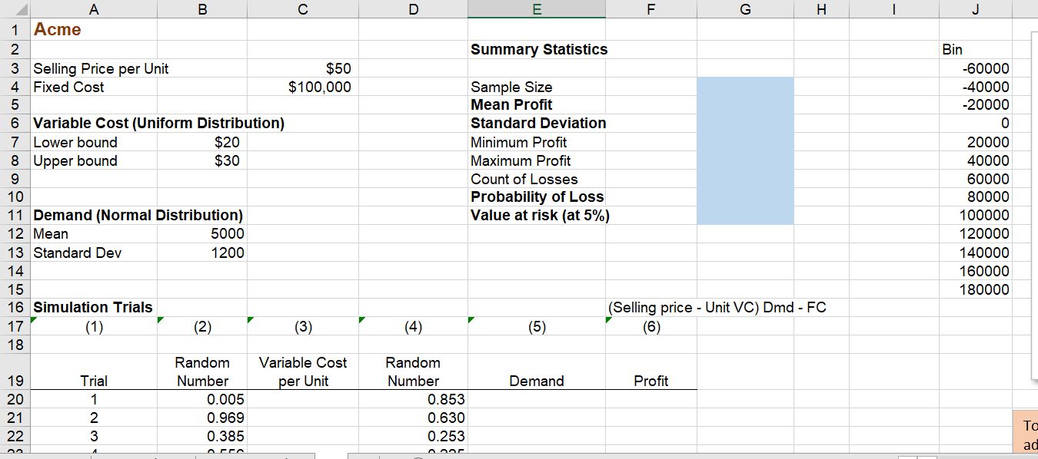This screenshot has width=1038, height=459.
Task: Select blue cell next to Sample Size
Action: 745,87
